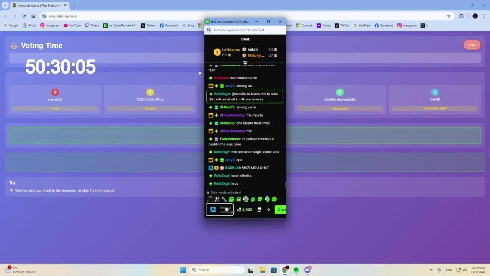The width and height of the screenshot is (490, 276).
Task: Open ch1llyssbFortnite141 Kick bookmark
Action: (x=120, y=26)
